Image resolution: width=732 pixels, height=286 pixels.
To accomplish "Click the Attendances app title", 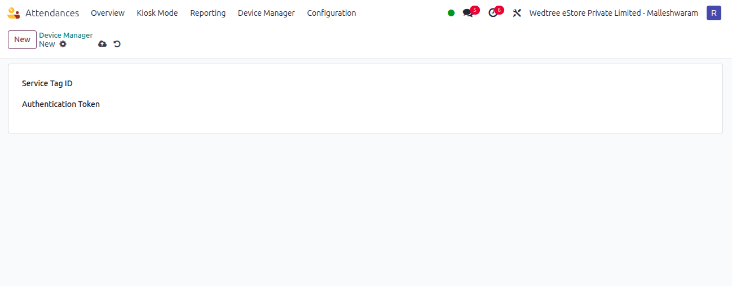I will [x=52, y=13].
